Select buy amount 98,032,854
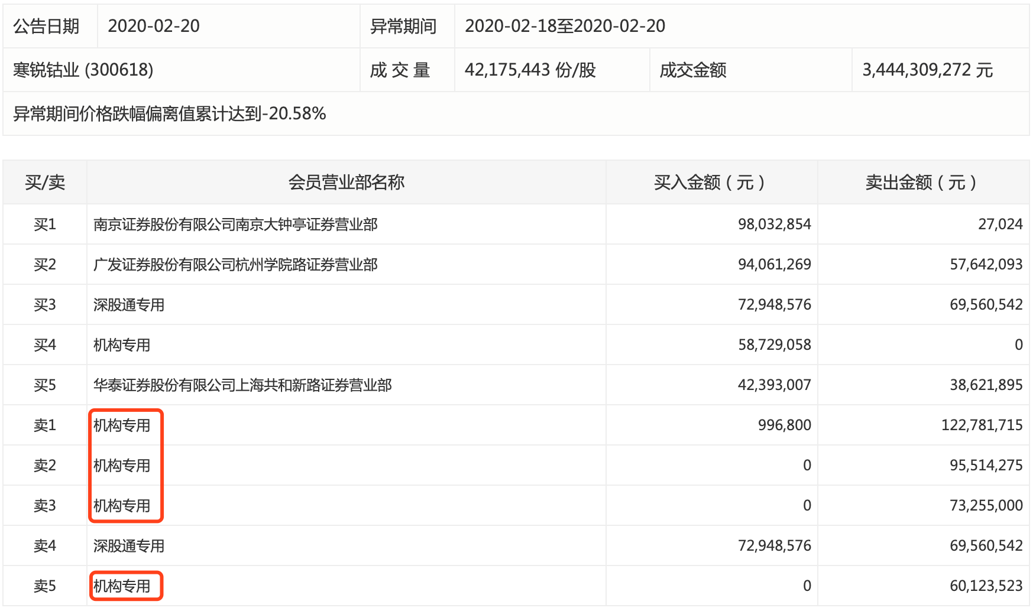 (x=775, y=224)
